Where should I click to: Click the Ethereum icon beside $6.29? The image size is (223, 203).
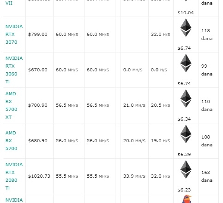[186, 134]
